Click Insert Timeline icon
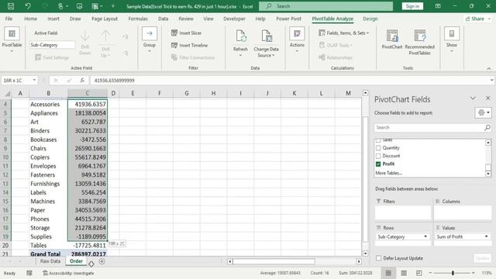The image size is (496, 279). (x=174, y=45)
